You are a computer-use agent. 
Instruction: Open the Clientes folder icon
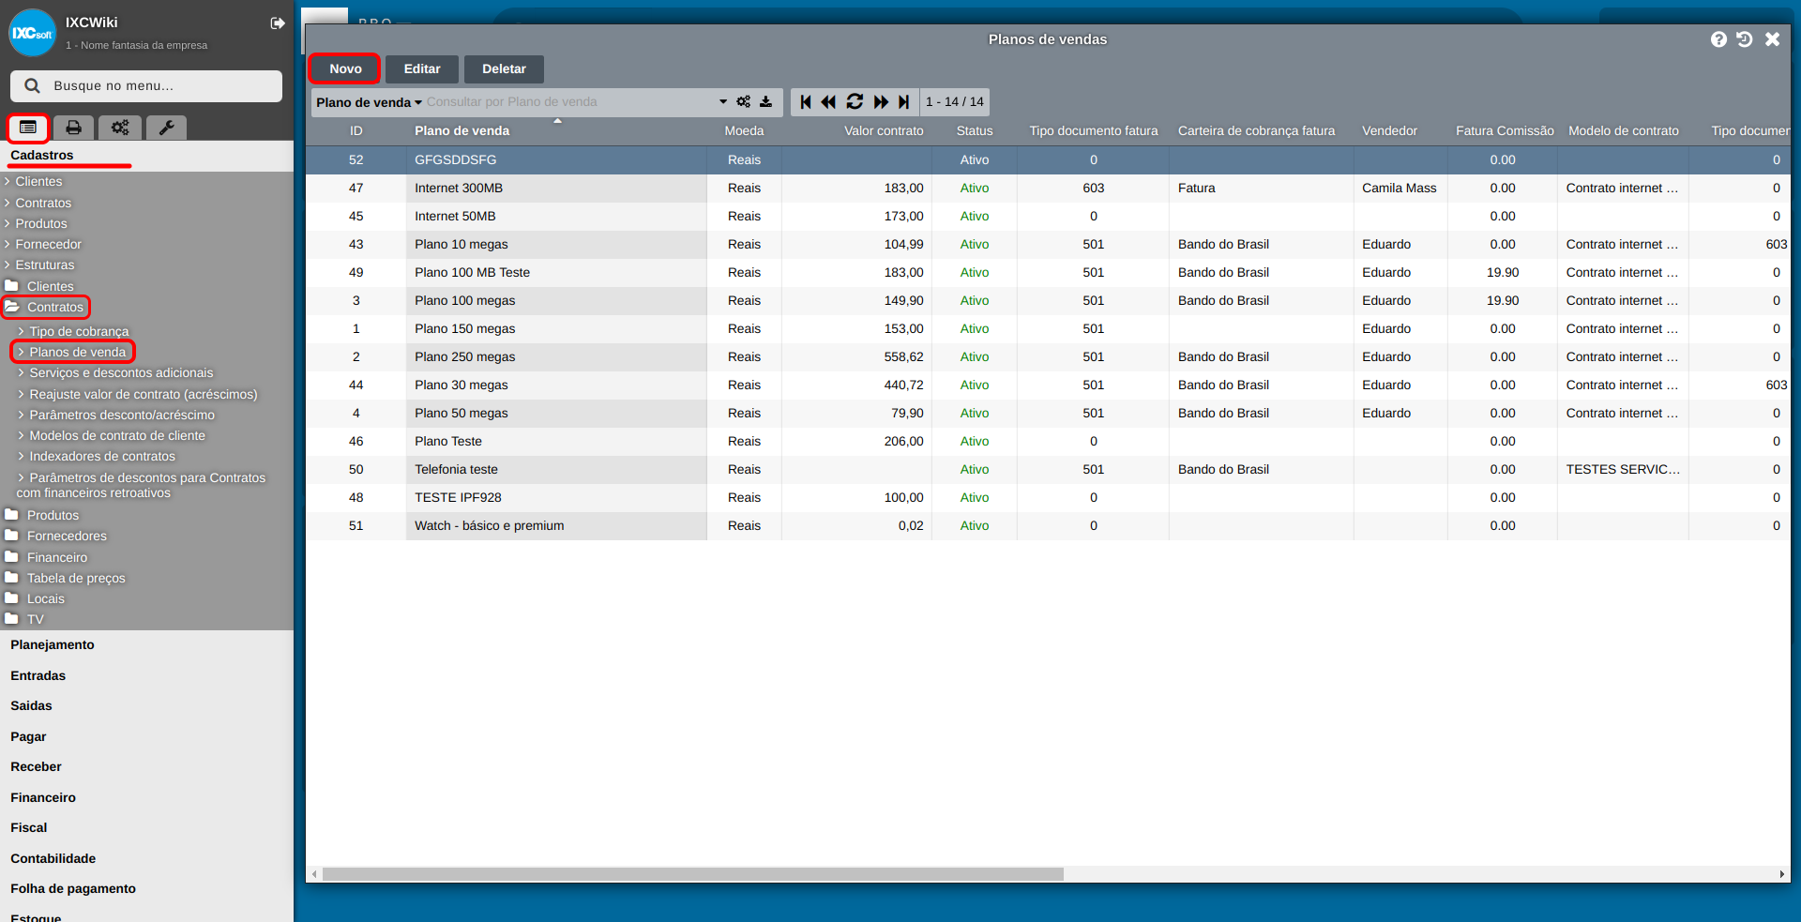click(11, 285)
